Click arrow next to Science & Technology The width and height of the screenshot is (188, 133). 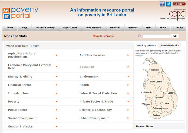pos(128,110)
